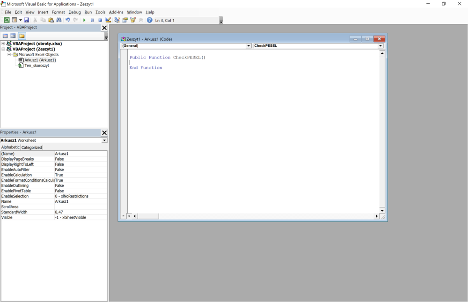Open the Edit menu
The height and width of the screenshot is (302, 468).
[x=19, y=12]
